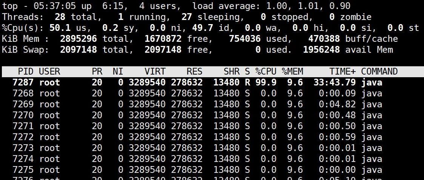Select thread PID 7269
The image size is (424, 180).
[x=212, y=104]
